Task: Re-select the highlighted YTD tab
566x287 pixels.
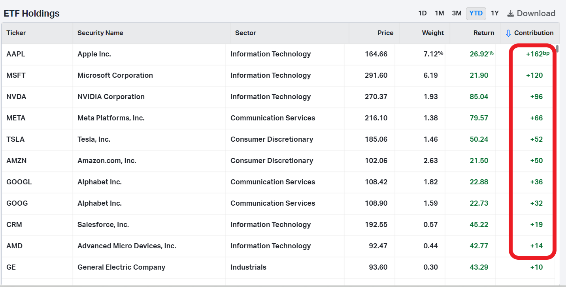Action: [476, 13]
